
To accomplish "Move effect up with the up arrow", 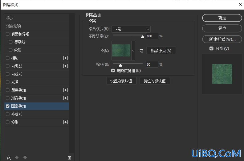I will point(17,158).
